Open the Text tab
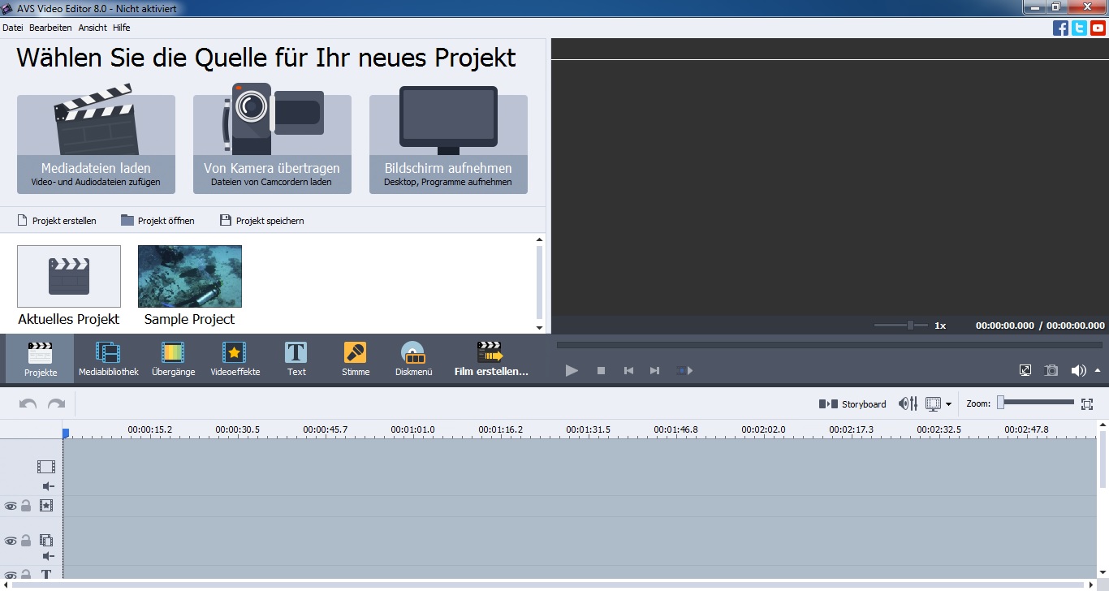The image size is (1109, 591). point(296,359)
